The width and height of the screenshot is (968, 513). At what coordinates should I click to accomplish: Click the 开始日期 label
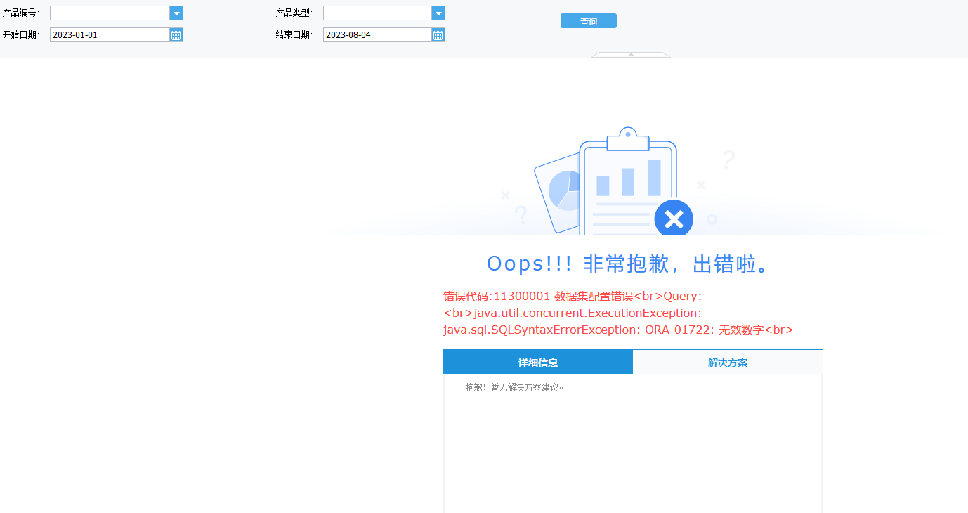point(21,35)
